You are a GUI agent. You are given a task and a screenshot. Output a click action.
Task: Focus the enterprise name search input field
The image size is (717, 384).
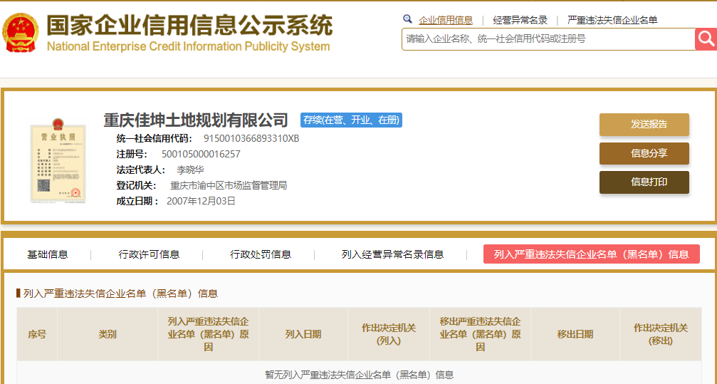click(548, 39)
